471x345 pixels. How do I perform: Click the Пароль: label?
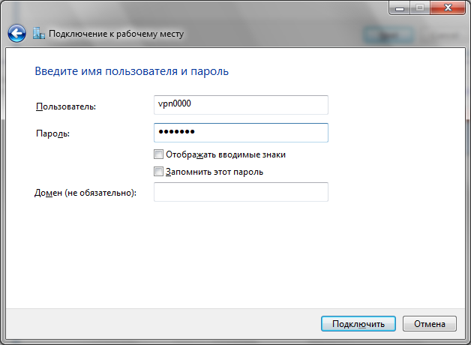coord(52,133)
